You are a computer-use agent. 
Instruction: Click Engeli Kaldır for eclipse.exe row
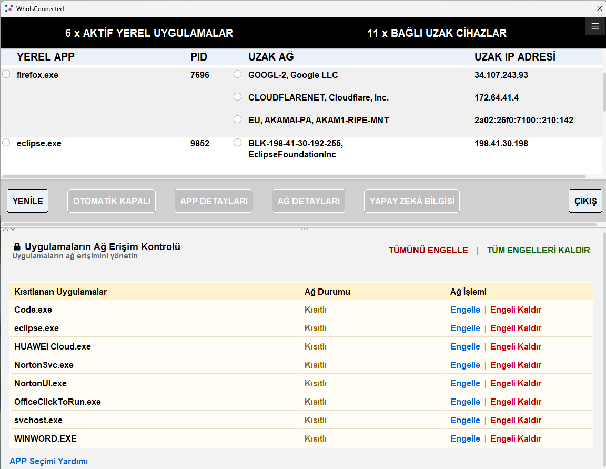[x=516, y=328]
